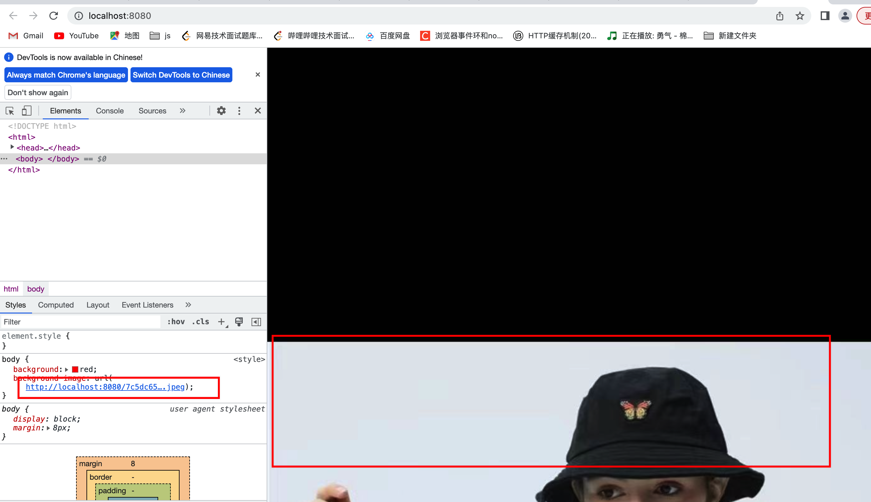Open the background-image jpeg URL link

pos(105,387)
